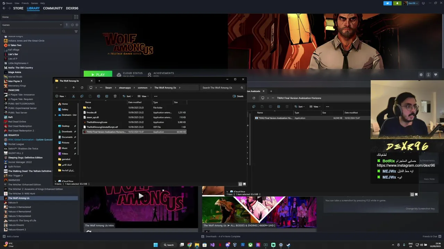Select SILENT HILL 2 in library list
This screenshot has width=444, height=249.
click(16, 153)
